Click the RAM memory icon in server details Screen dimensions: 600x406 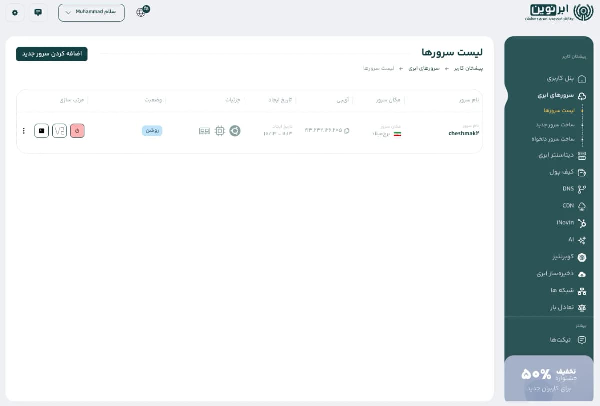tap(204, 131)
